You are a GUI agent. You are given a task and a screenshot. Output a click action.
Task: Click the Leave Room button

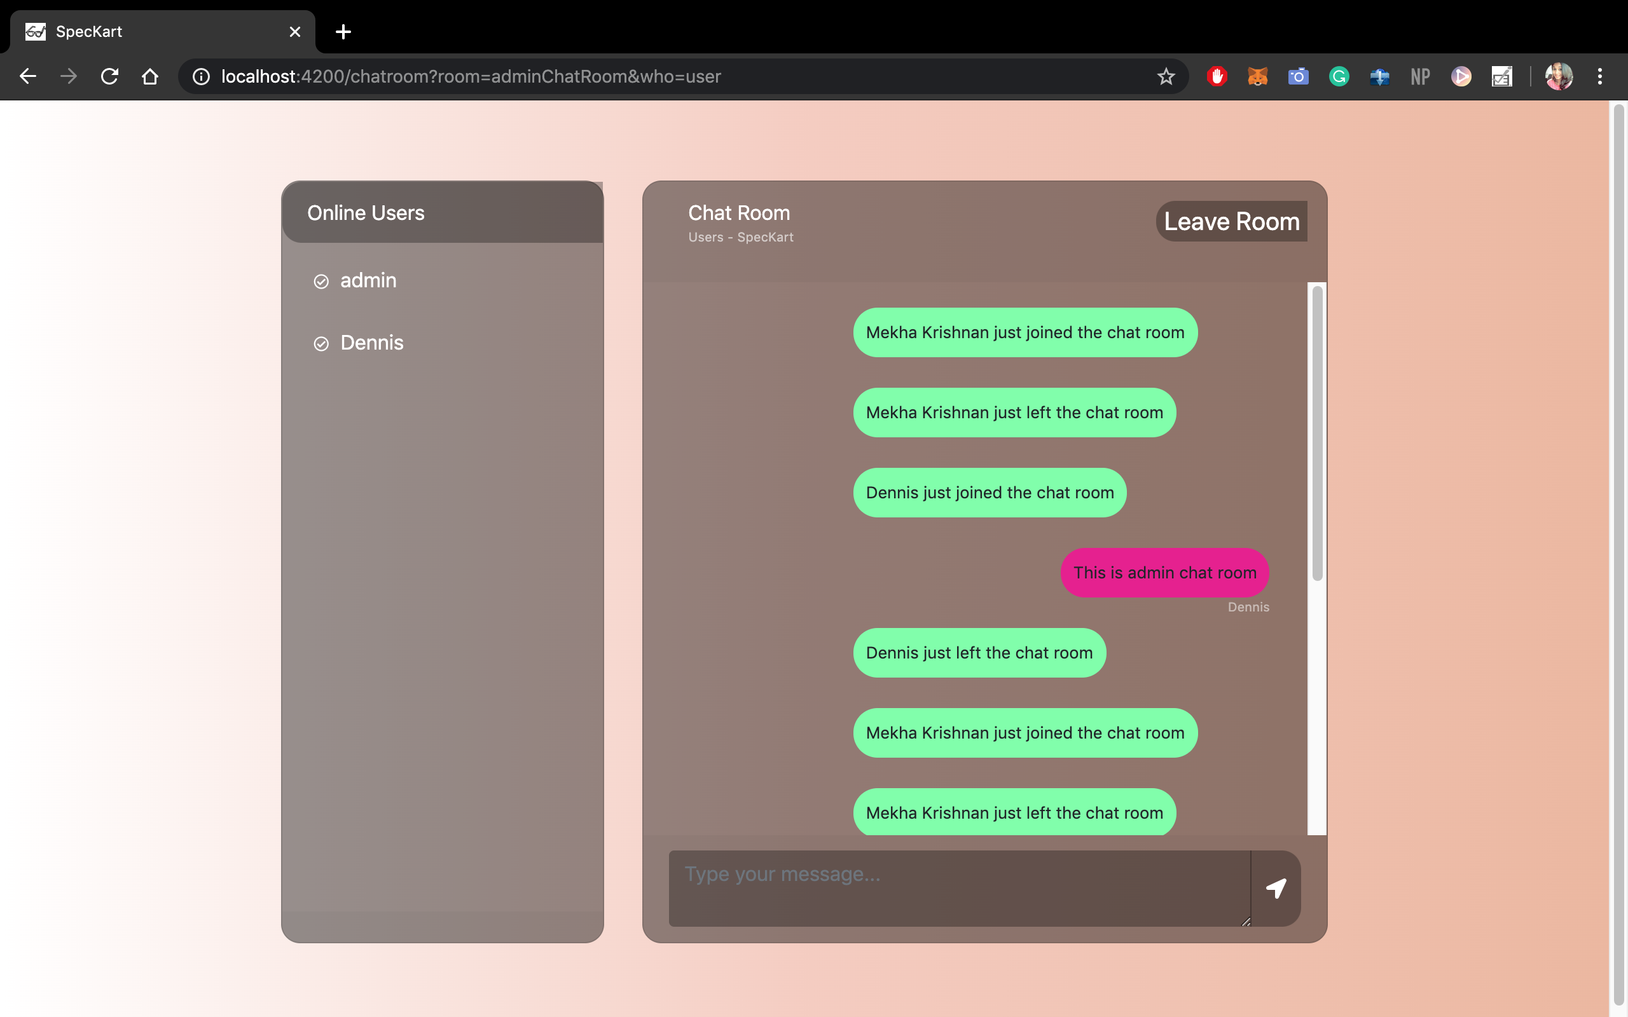click(1231, 221)
